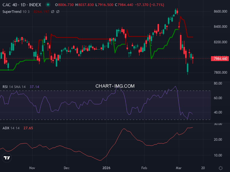The height and width of the screenshot is (172, 230).
Task: Click the CHART-IMG.COM watermark link
Action: pyautogui.click(x=115, y=86)
